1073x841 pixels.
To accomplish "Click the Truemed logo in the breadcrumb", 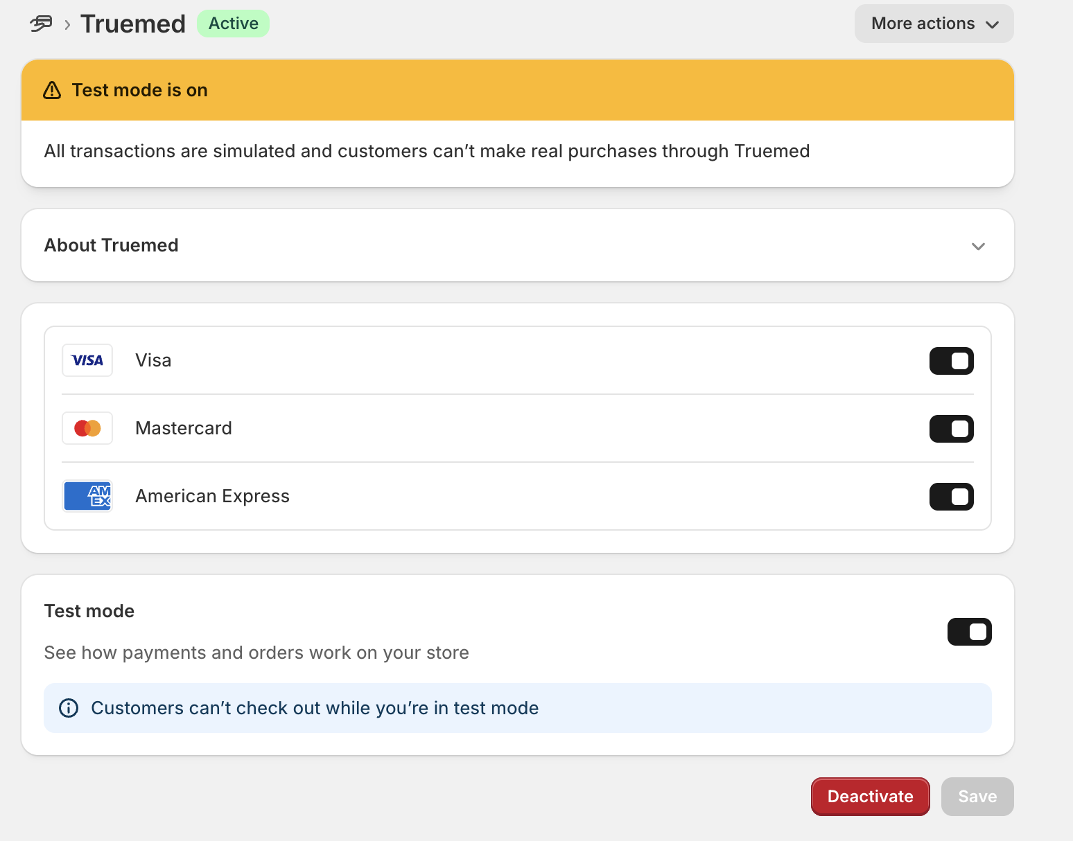I will (x=40, y=24).
